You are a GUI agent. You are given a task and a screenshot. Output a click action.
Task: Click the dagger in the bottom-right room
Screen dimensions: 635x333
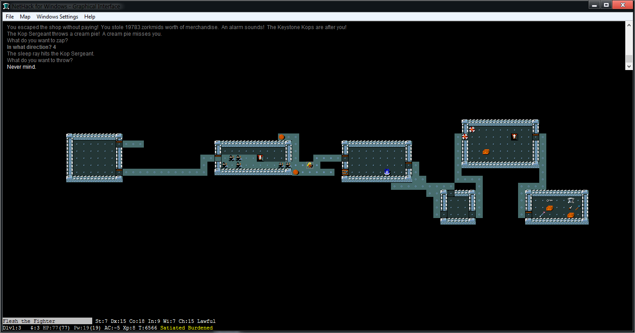point(571,207)
